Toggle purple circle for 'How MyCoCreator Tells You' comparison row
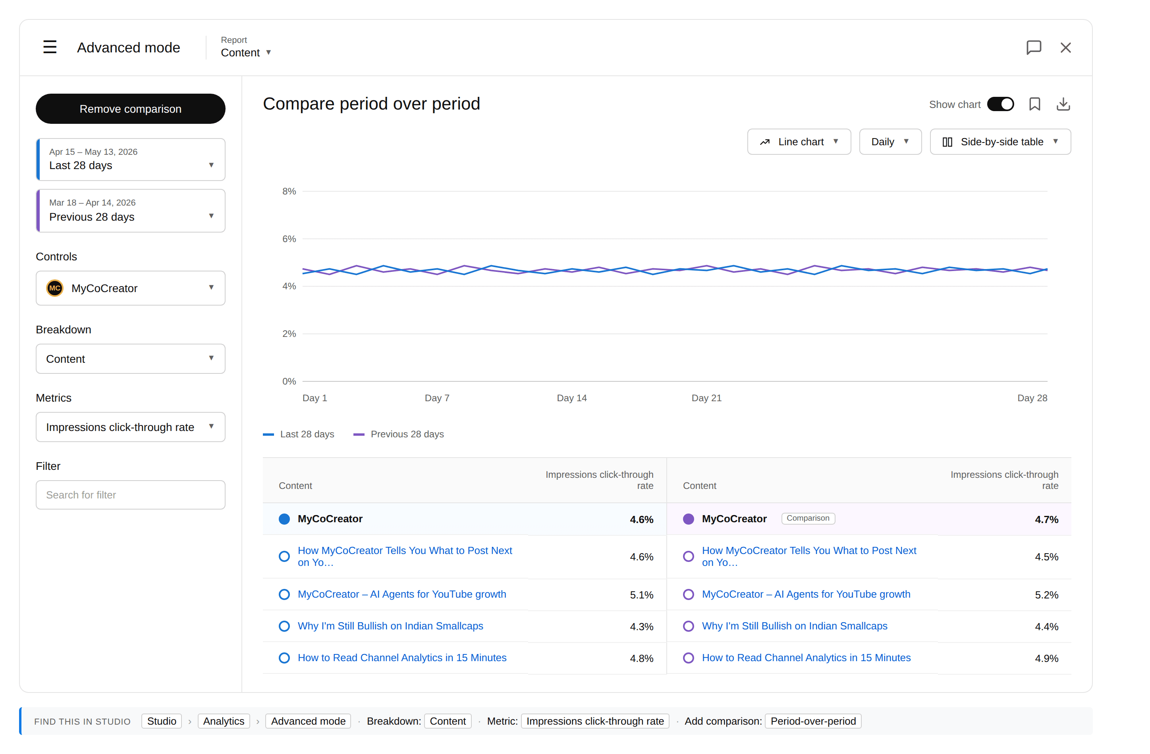This screenshot has height=754, width=1150. click(x=689, y=556)
